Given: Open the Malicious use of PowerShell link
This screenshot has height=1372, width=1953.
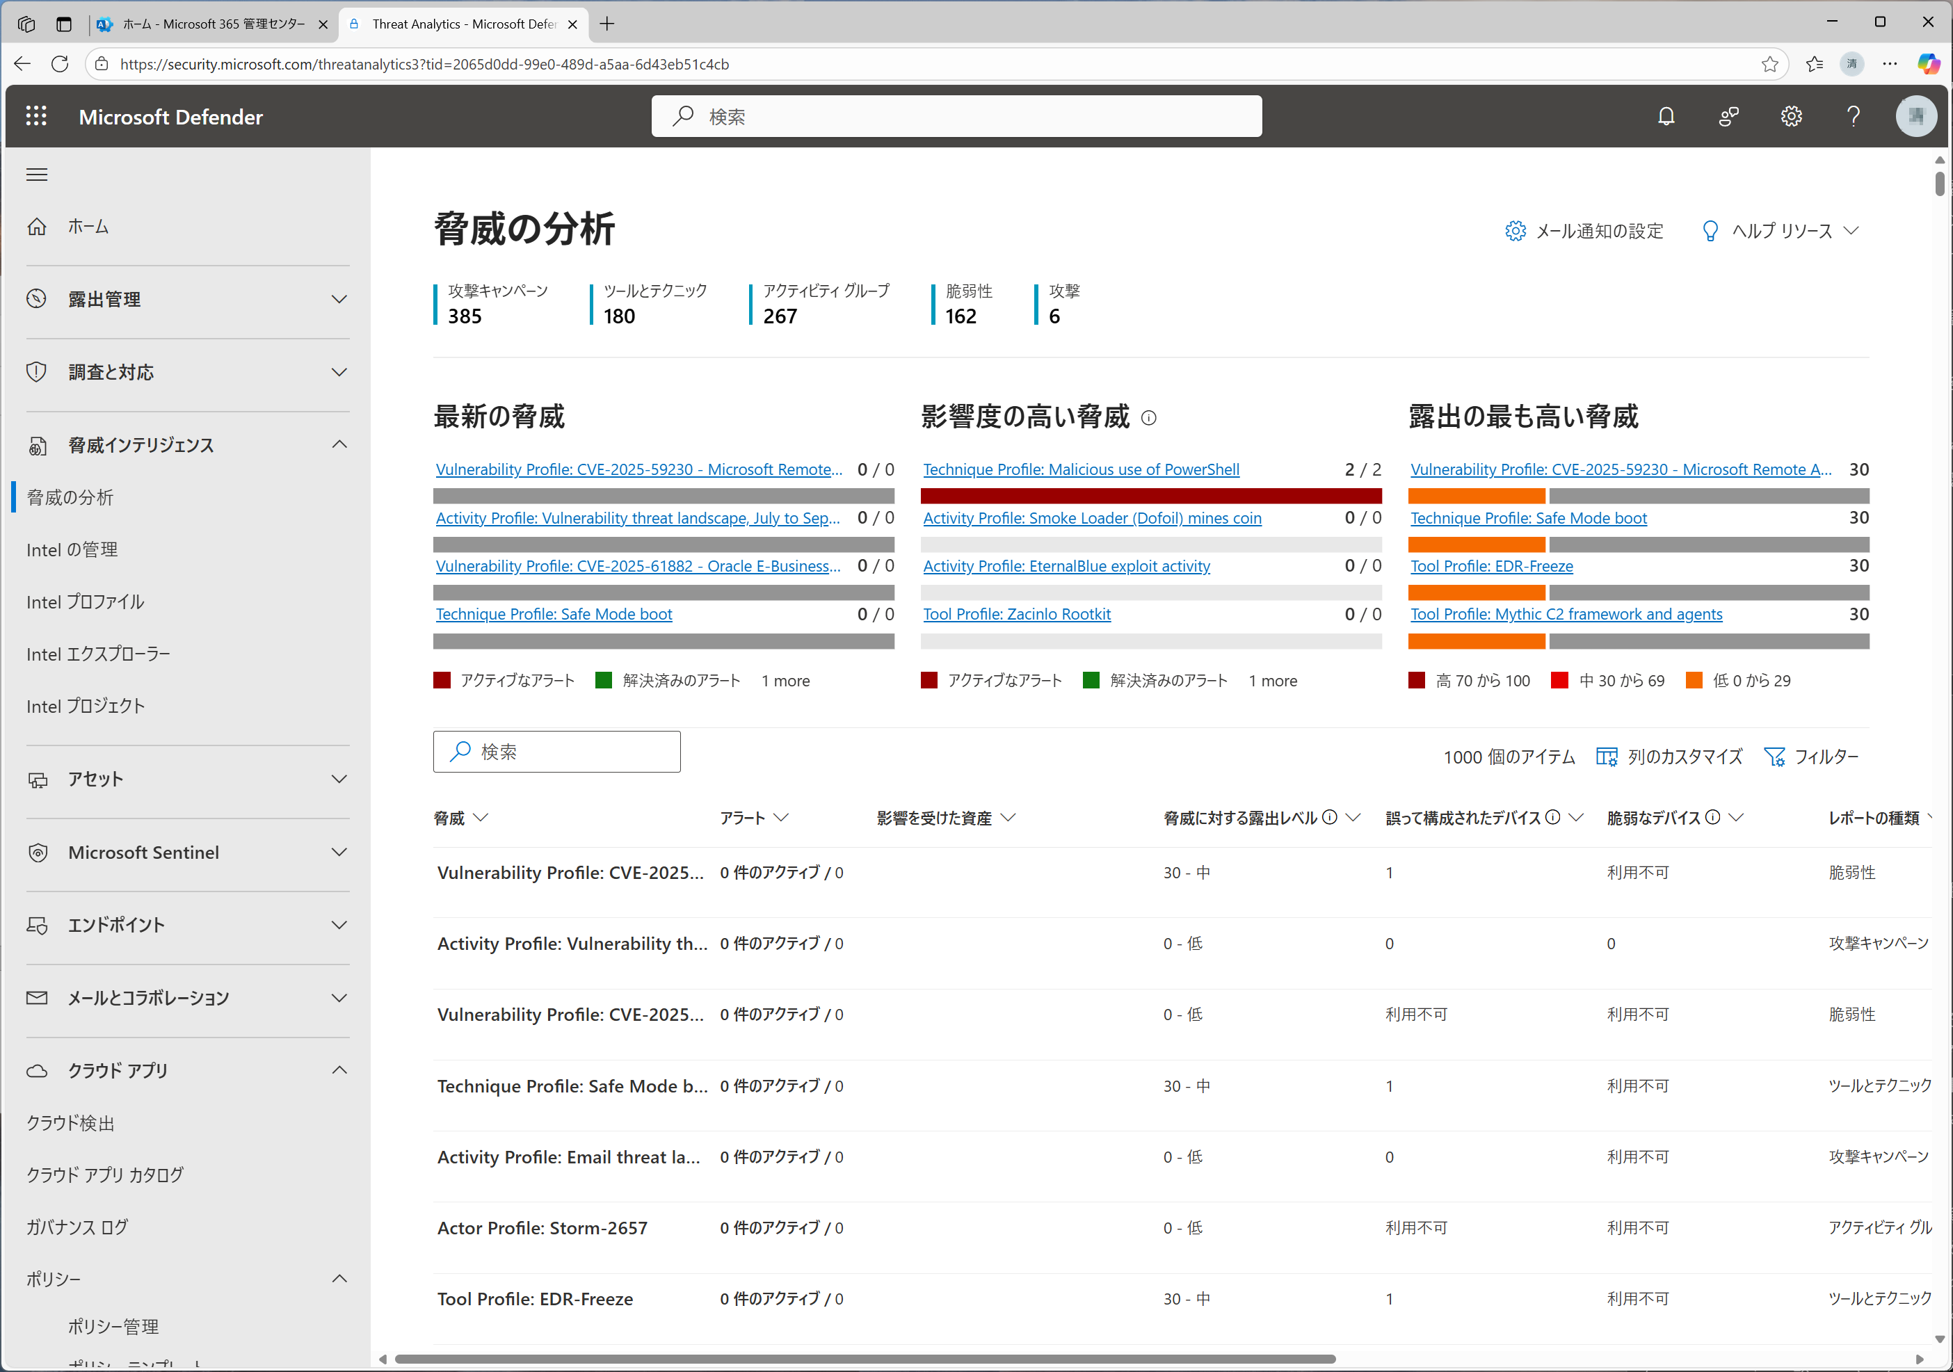Looking at the screenshot, I should point(1080,469).
